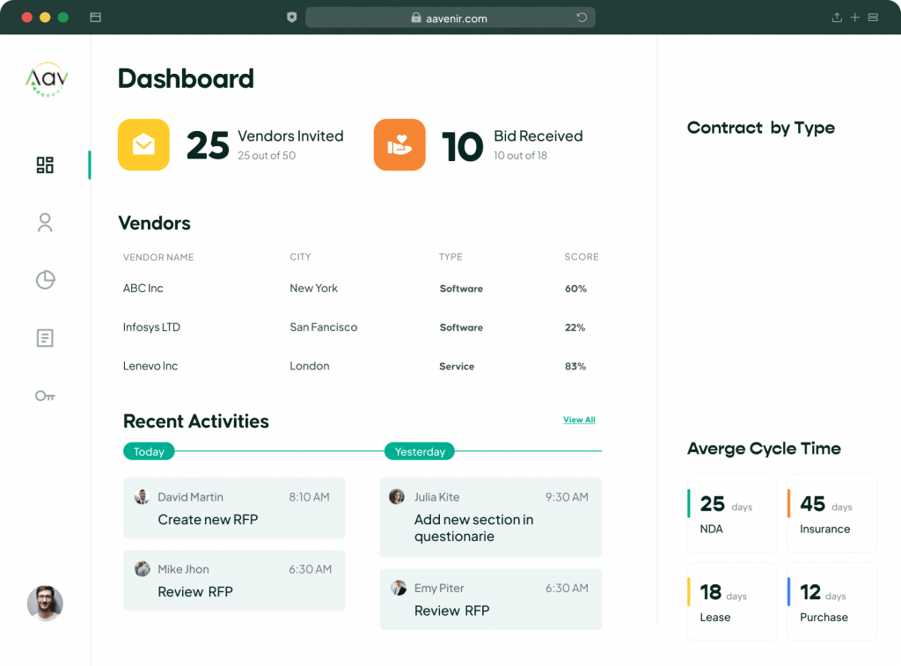
Task: Click the Bid Received label
Action: 538,136
